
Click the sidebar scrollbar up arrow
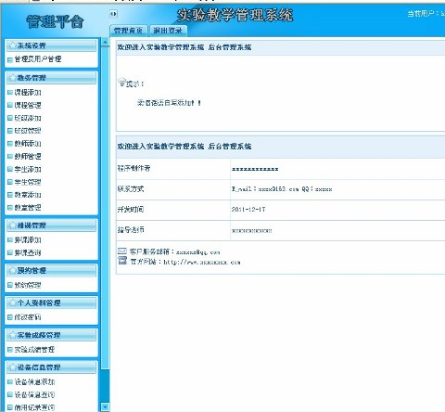[x=105, y=42]
